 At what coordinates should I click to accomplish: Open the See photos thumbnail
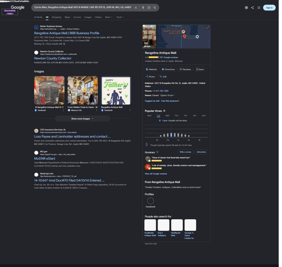click(x=149, y=37)
